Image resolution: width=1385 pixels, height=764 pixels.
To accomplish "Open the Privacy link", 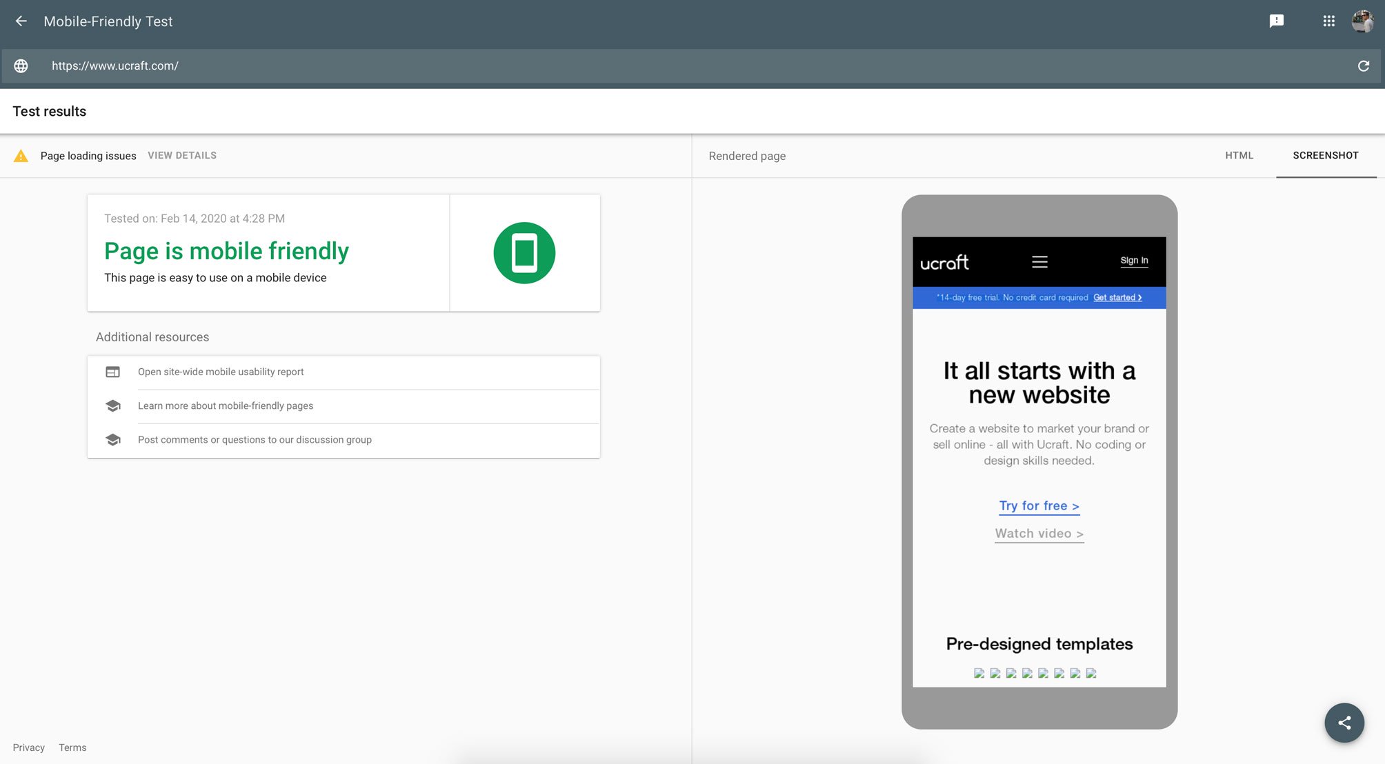I will (28, 747).
